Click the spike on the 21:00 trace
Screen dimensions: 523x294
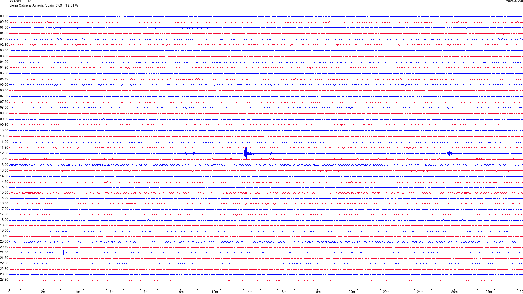click(63, 252)
